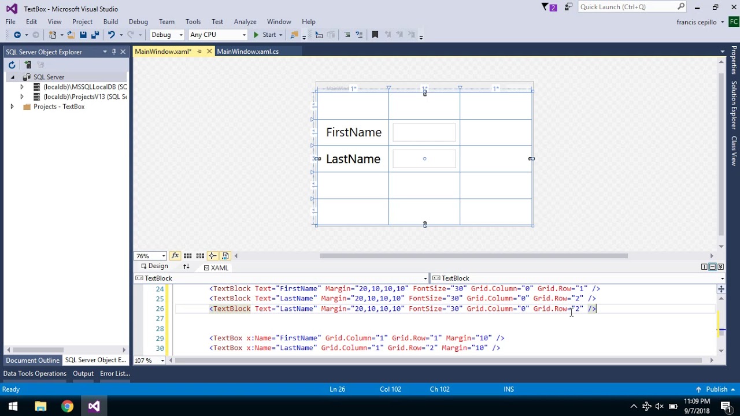Image resolution: width=740 pixels, height=416 pixels.
Task: Switch to the XAML tab
Action: 216,268
